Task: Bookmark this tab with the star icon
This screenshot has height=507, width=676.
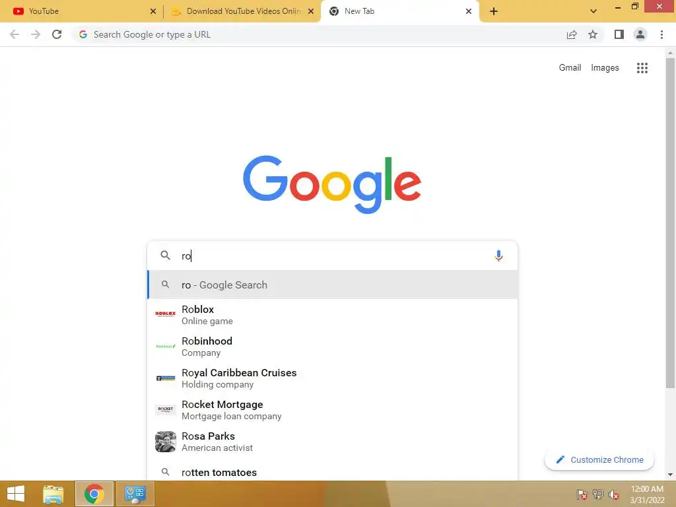Action: (x=593, y=34)
